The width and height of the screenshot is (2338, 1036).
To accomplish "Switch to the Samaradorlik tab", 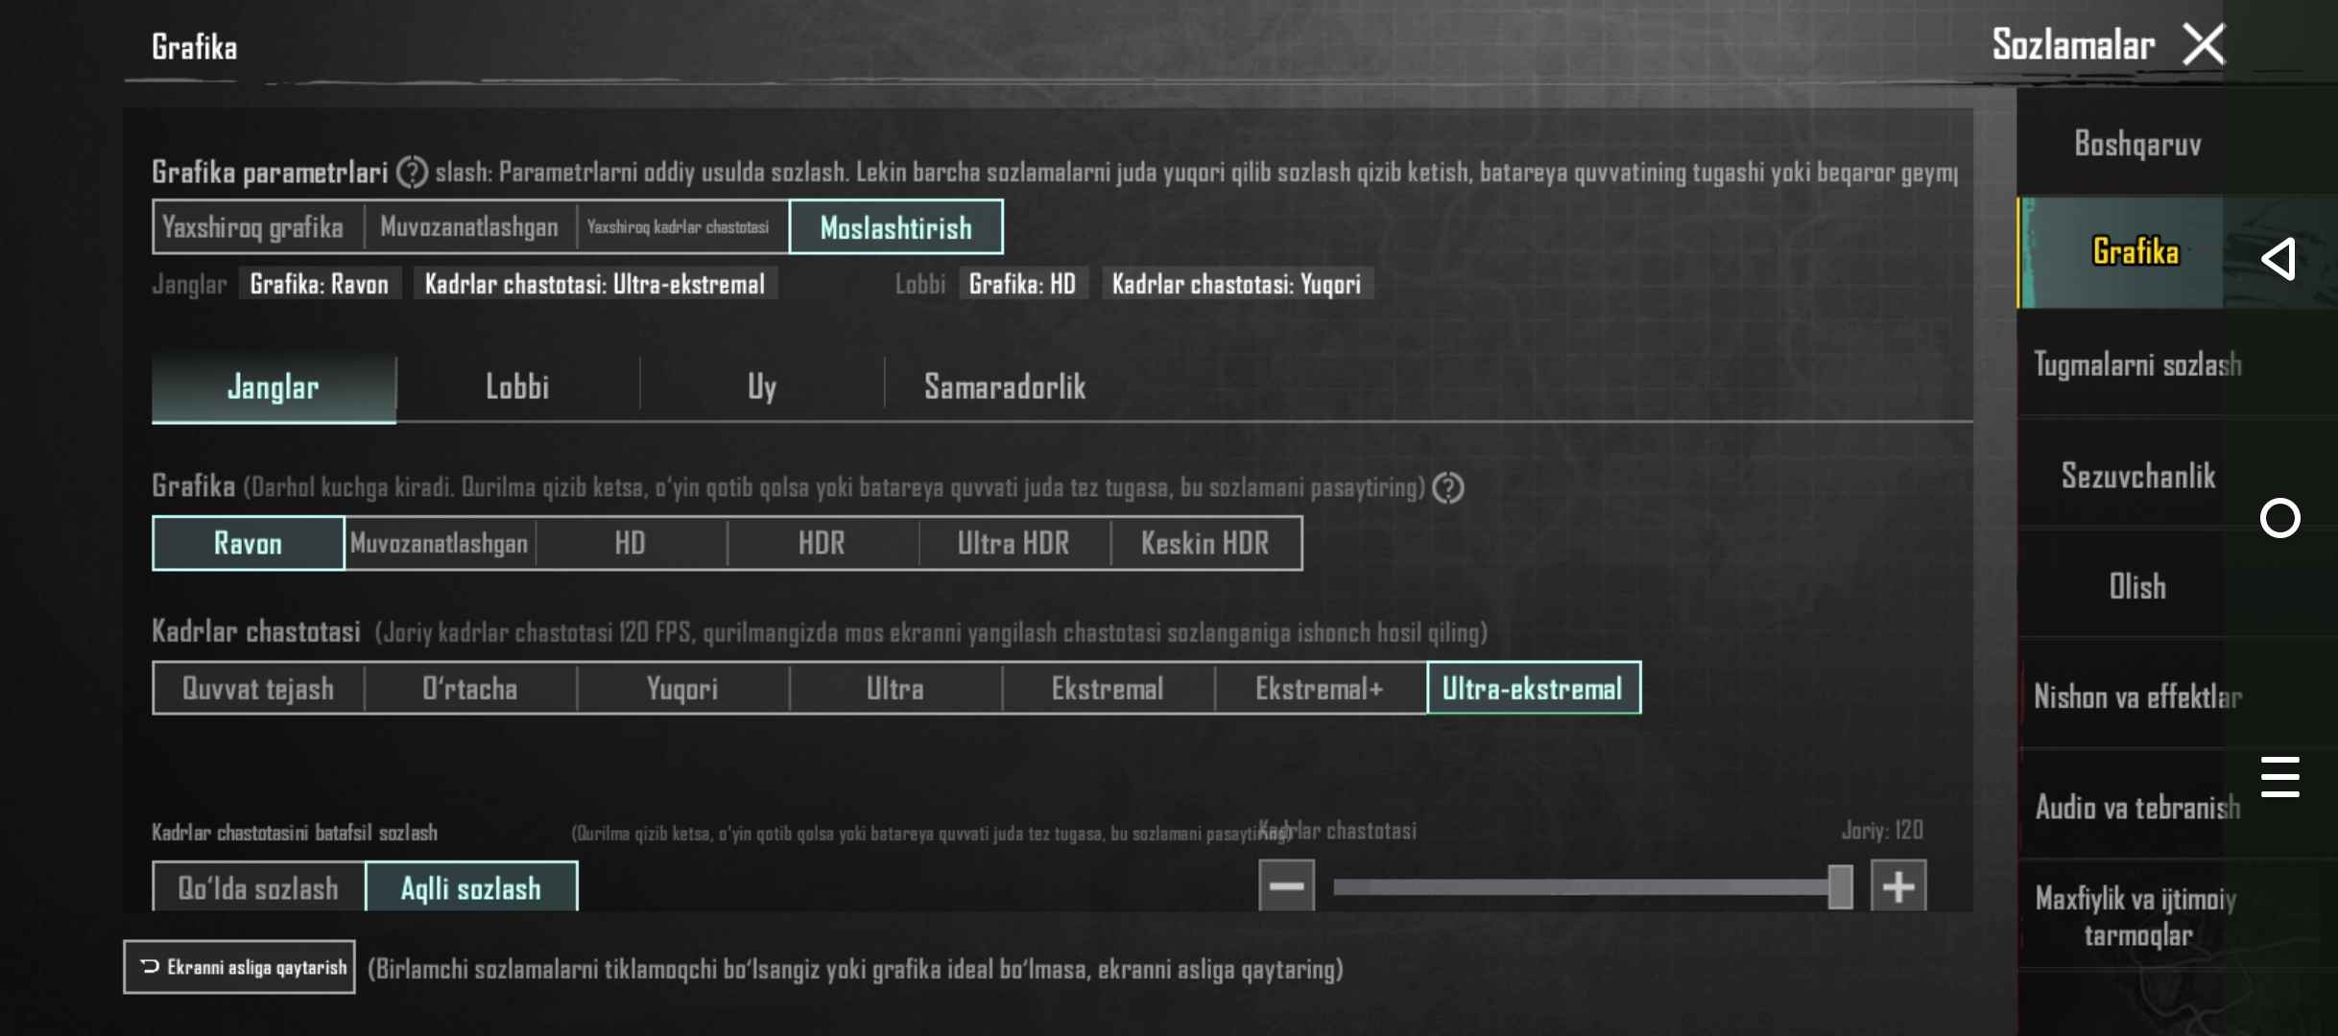I will (x=1004, y=388).
